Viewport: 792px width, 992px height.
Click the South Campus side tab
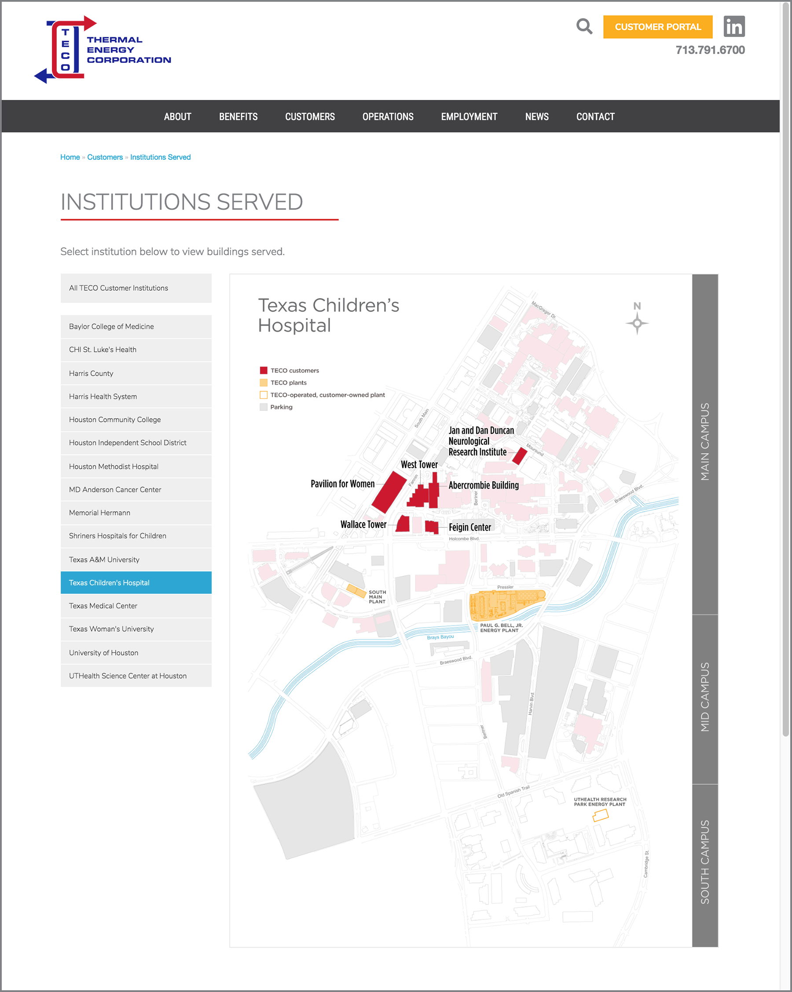click(704, 865)
